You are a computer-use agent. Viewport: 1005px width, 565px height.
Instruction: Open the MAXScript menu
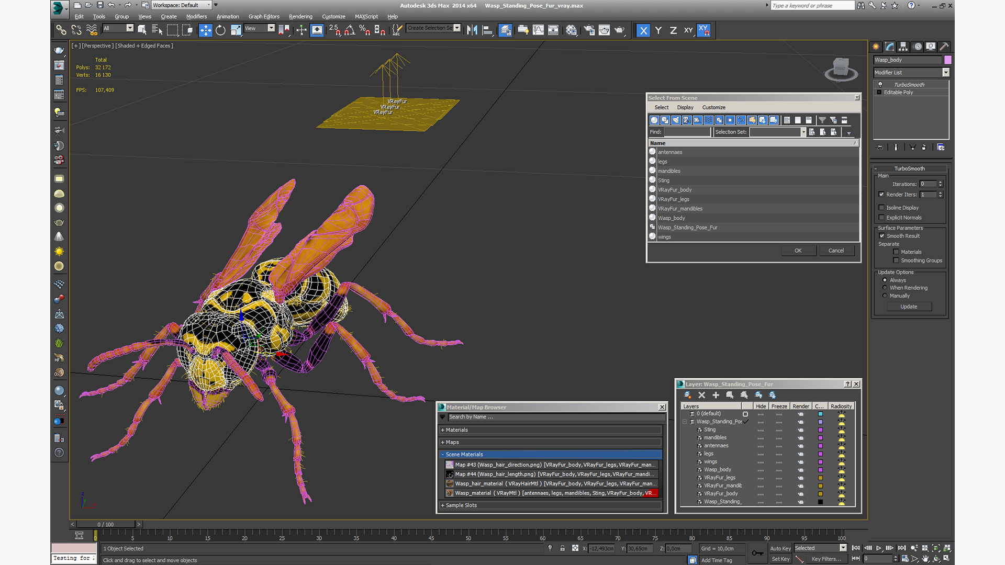click(x=366, y=17)
